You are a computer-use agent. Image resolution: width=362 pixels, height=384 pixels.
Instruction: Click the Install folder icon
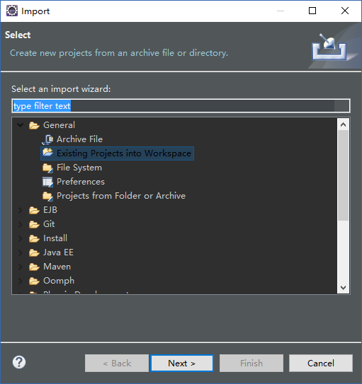pos(34,238)
